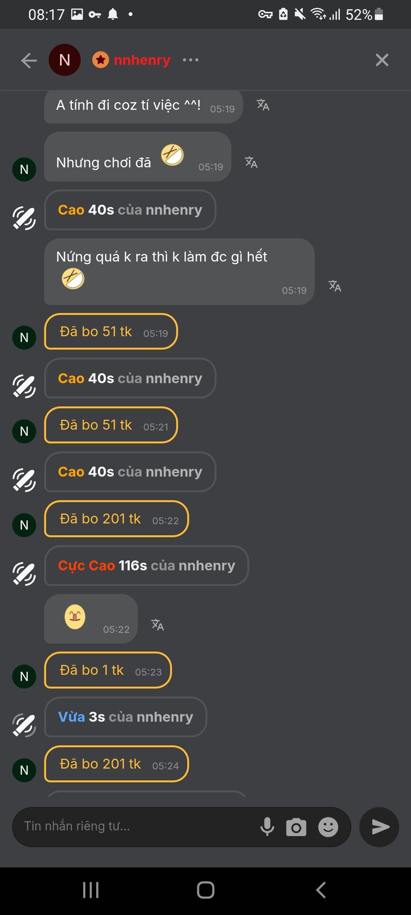Translate the "Nhưng chơi đã" message
Viewport: 411px width, 915px height.
[251, 162]
